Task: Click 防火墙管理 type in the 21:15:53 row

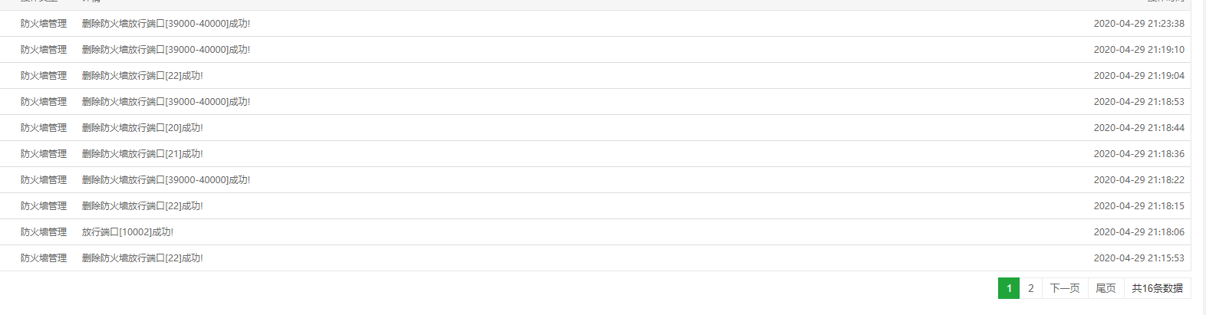Action: 44,258
